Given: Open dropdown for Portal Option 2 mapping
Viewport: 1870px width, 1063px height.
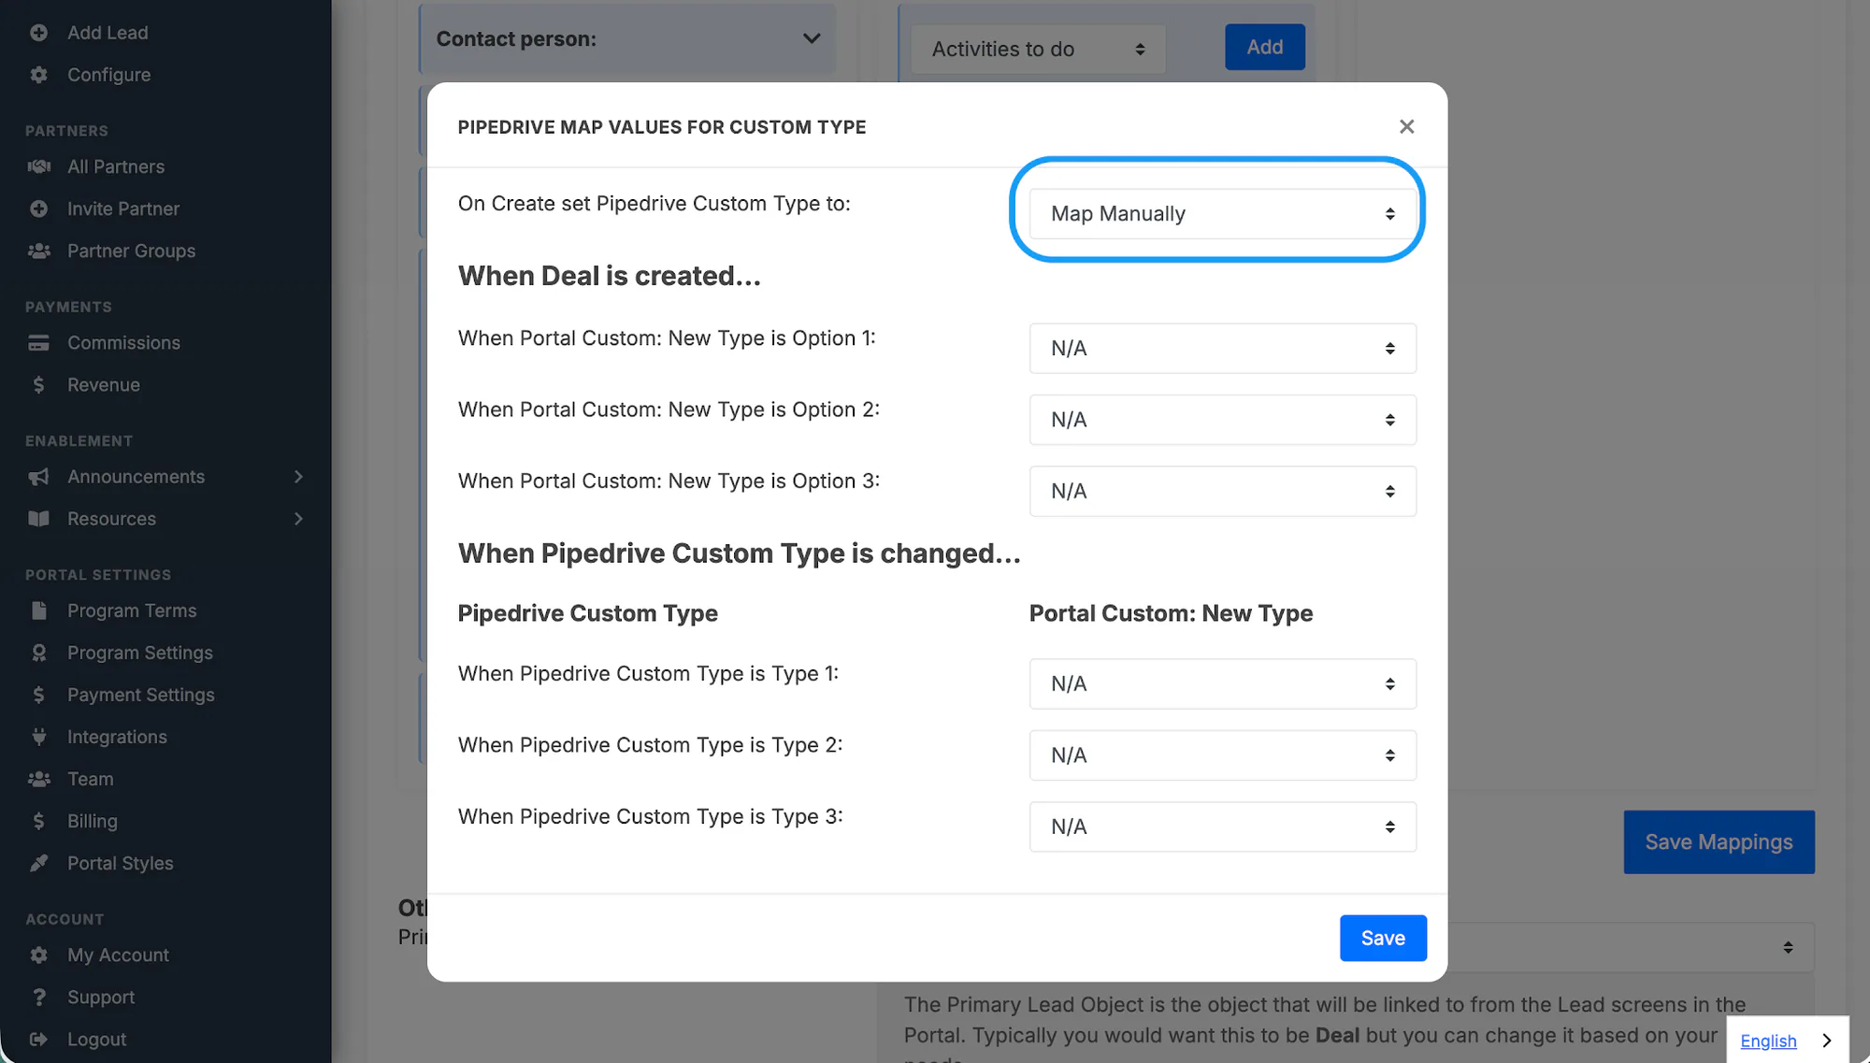Looking at the screenshot, I should [1222, 420].
